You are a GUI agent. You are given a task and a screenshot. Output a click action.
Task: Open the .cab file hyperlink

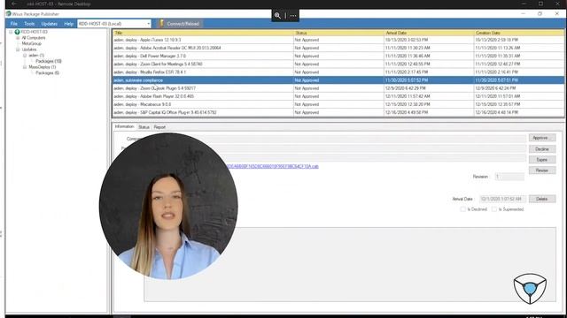tap(273, 166)
